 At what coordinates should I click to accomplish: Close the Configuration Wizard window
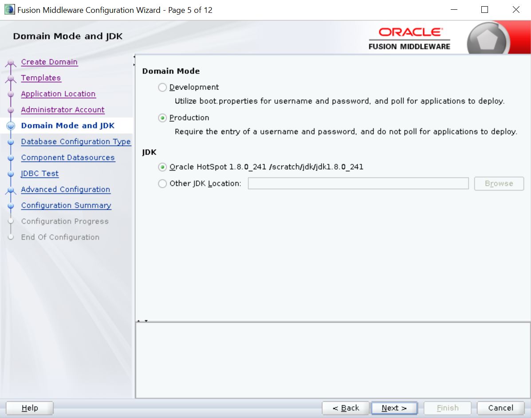coord(516,10)
